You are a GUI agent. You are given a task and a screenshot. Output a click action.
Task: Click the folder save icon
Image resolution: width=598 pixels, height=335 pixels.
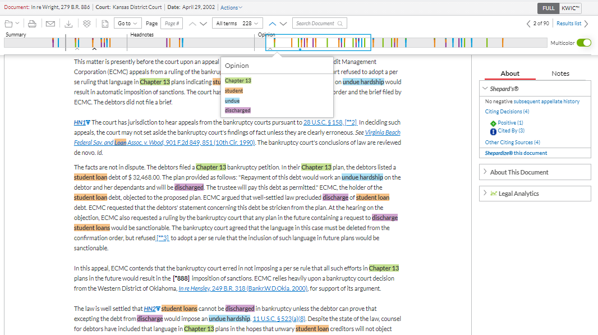pyautogui.click(x=9, y=24)
